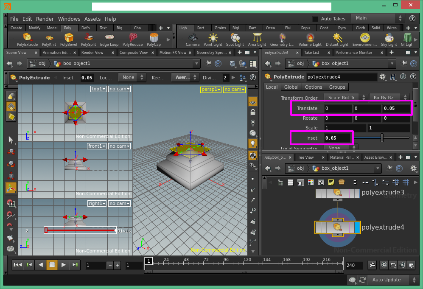This screenshot has width=423, height=289.
Task: Select the PolyReduce shelf tool
Action: pos(132,39)
